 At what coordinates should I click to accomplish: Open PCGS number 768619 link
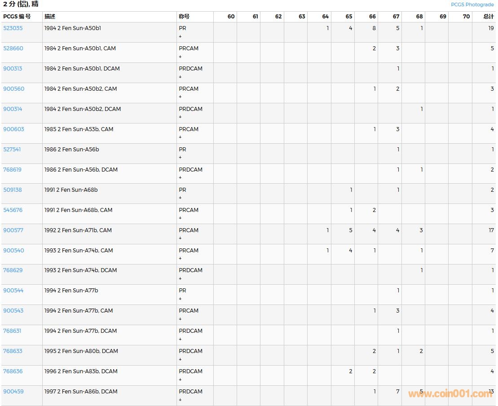pyautogui.click(x=12, y=169)
